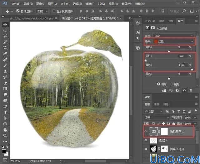The width and height of the screenshot is (200, 164).
Task: Select the Polygonal Lasso tool
Action: 5,36
